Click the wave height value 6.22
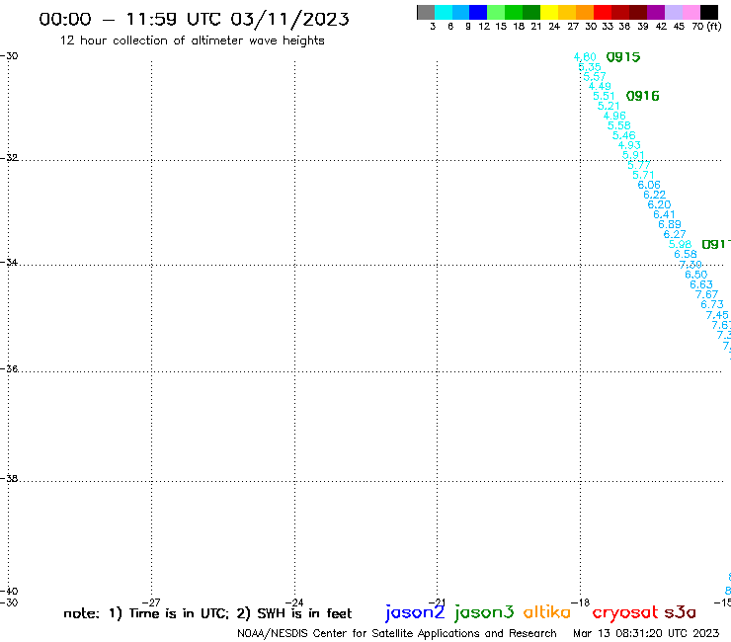This screenshot has width=731, height=642. (x=655, y=195)
